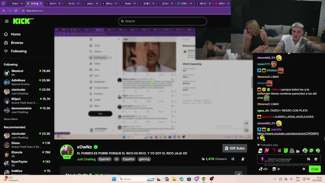The image size is (325, 183).
Task: Switch to the WhatsApp (238) browser tab
Action: (x=184, y=4)
